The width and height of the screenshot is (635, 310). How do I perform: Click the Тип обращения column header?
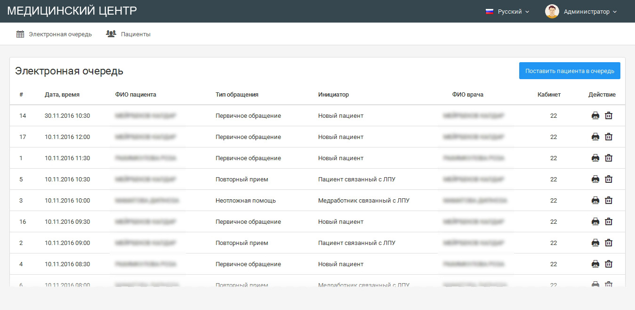(x=237, y=94)
